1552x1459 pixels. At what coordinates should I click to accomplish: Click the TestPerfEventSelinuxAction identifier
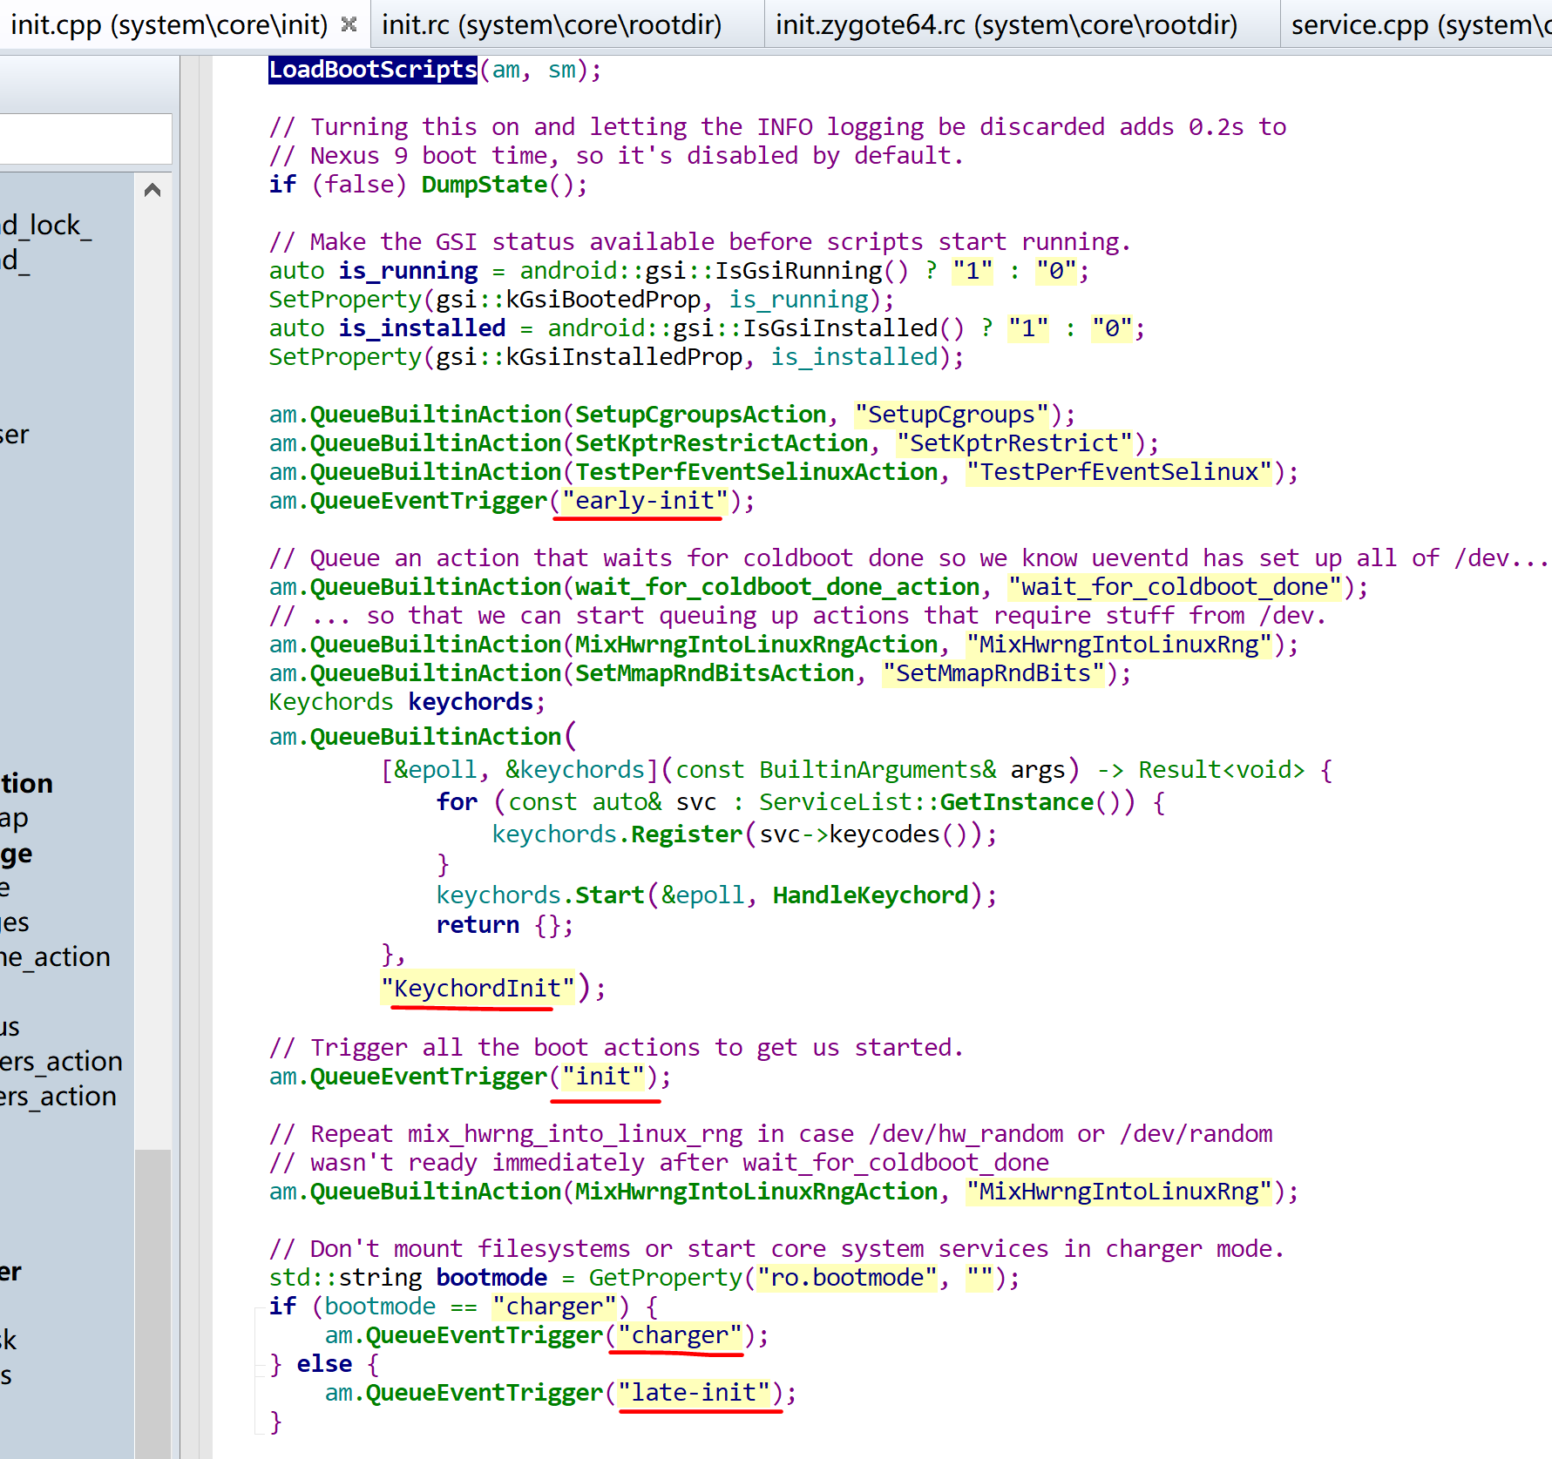(x=756, y=472)
